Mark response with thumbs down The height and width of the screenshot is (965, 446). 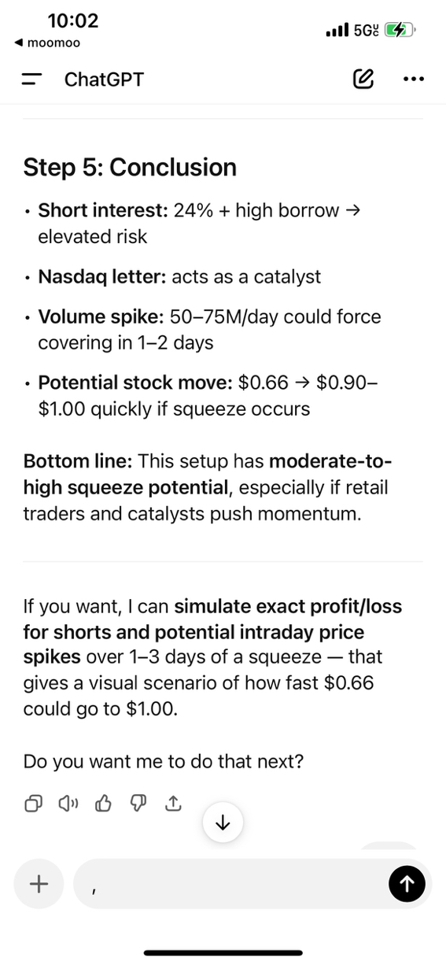(x=138, y=803)
